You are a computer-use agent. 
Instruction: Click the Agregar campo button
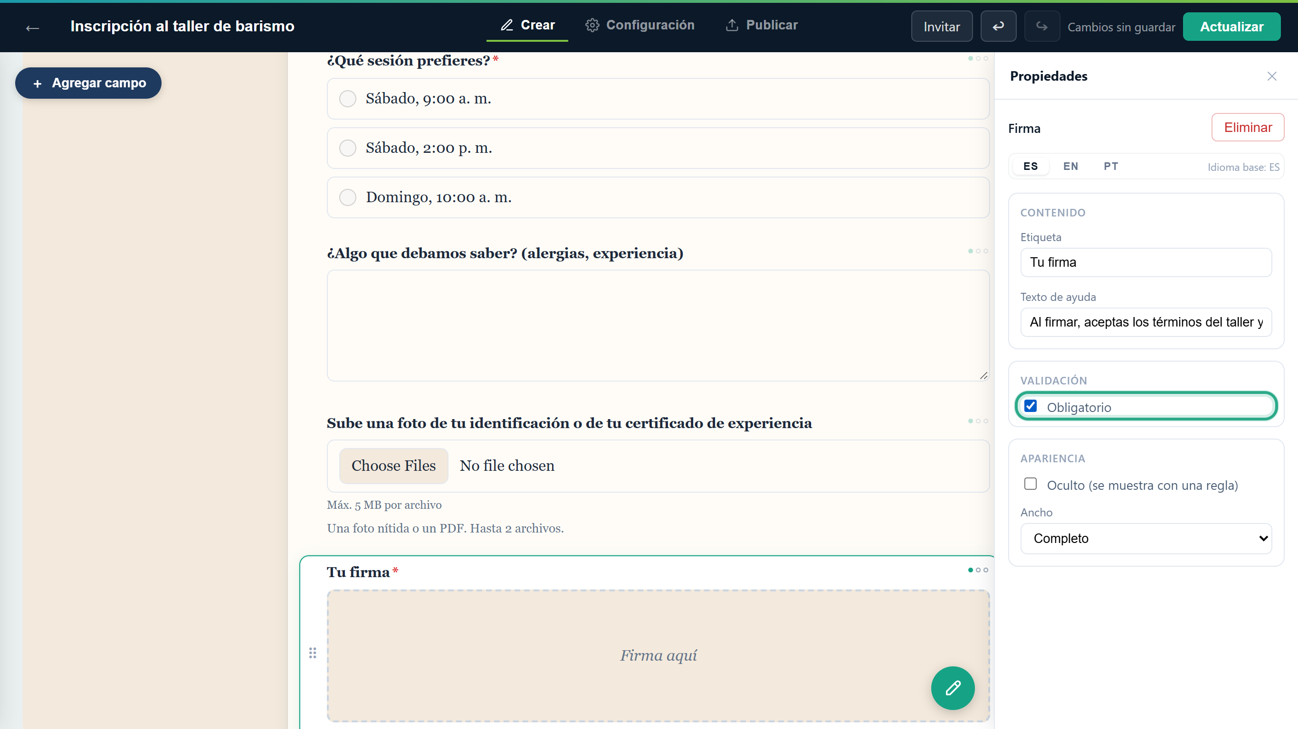[x=88, y=83]
